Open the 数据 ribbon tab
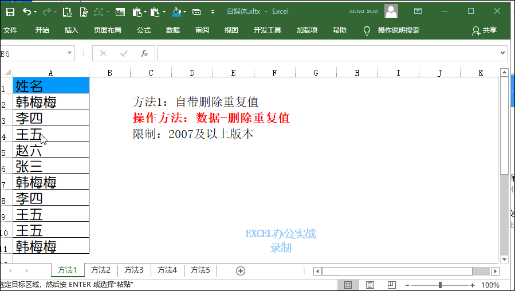The height and width of the screenshot is (291, 515). tap(173, 30)
